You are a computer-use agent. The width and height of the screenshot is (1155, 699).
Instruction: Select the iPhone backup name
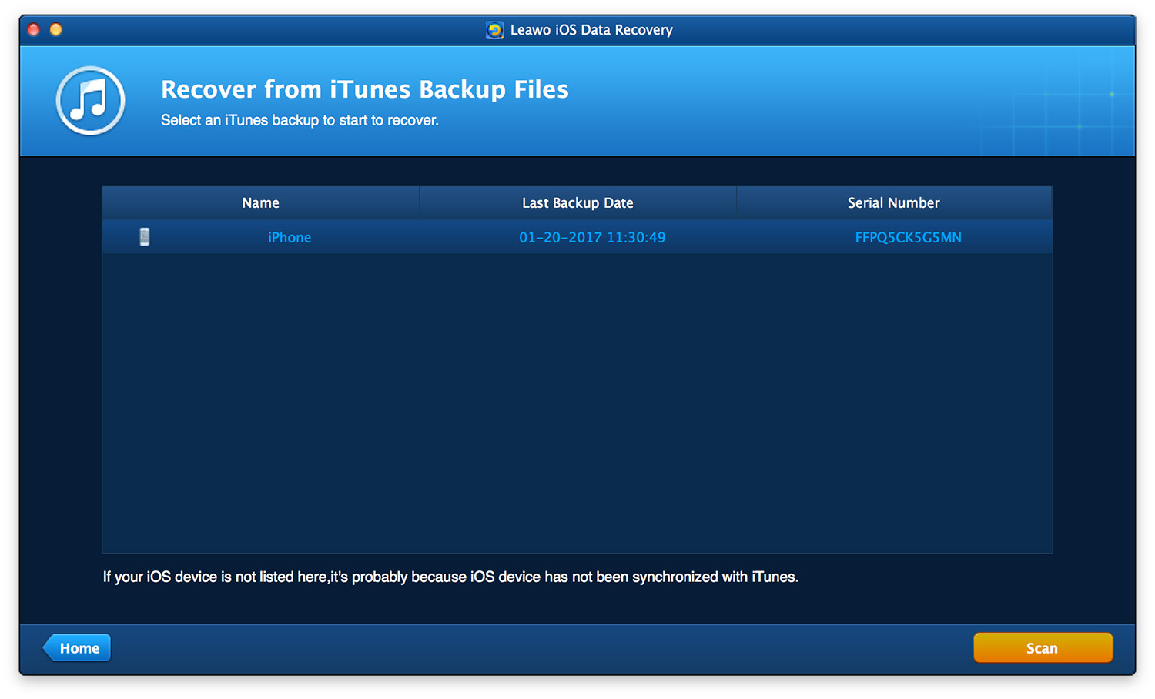pyautogui.click(x=290, y=238)
